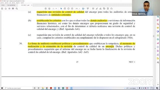Click the Ref: Apartado A41 reference text
The width and height of the screenshot is (160, 90).
[69, 29]
